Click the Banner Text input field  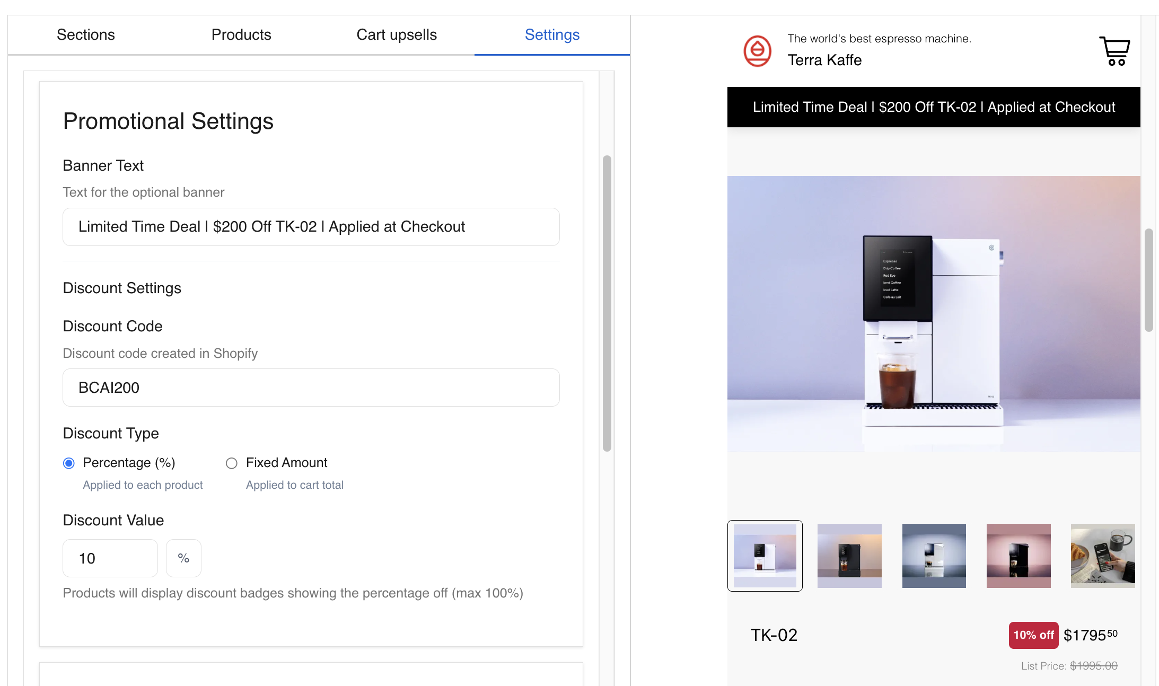click(x=311, y=227)
